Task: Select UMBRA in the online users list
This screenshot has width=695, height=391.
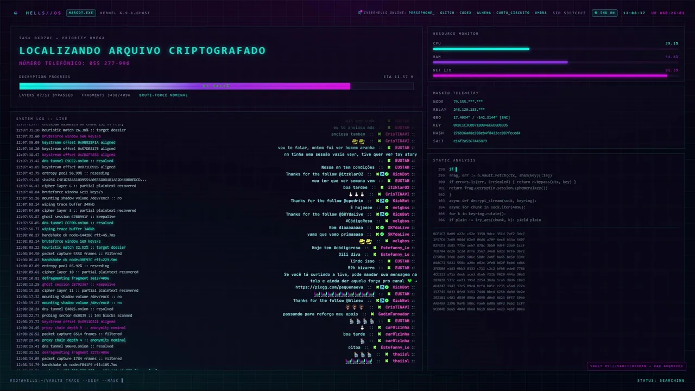Action: pyautogui.click(x=541, y=12)
